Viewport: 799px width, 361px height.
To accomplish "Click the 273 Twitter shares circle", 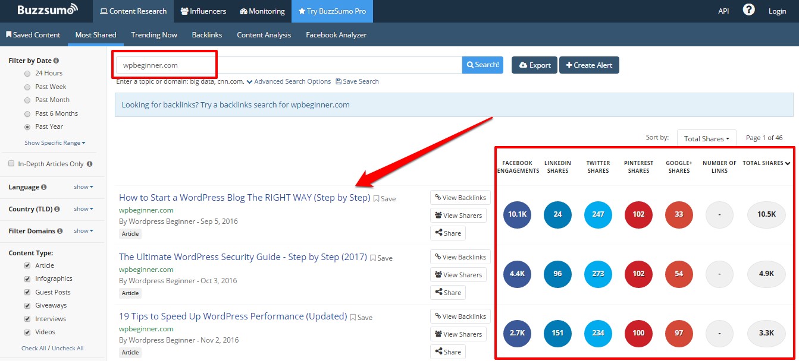I will pyautogui.click(x=598, y=274).
